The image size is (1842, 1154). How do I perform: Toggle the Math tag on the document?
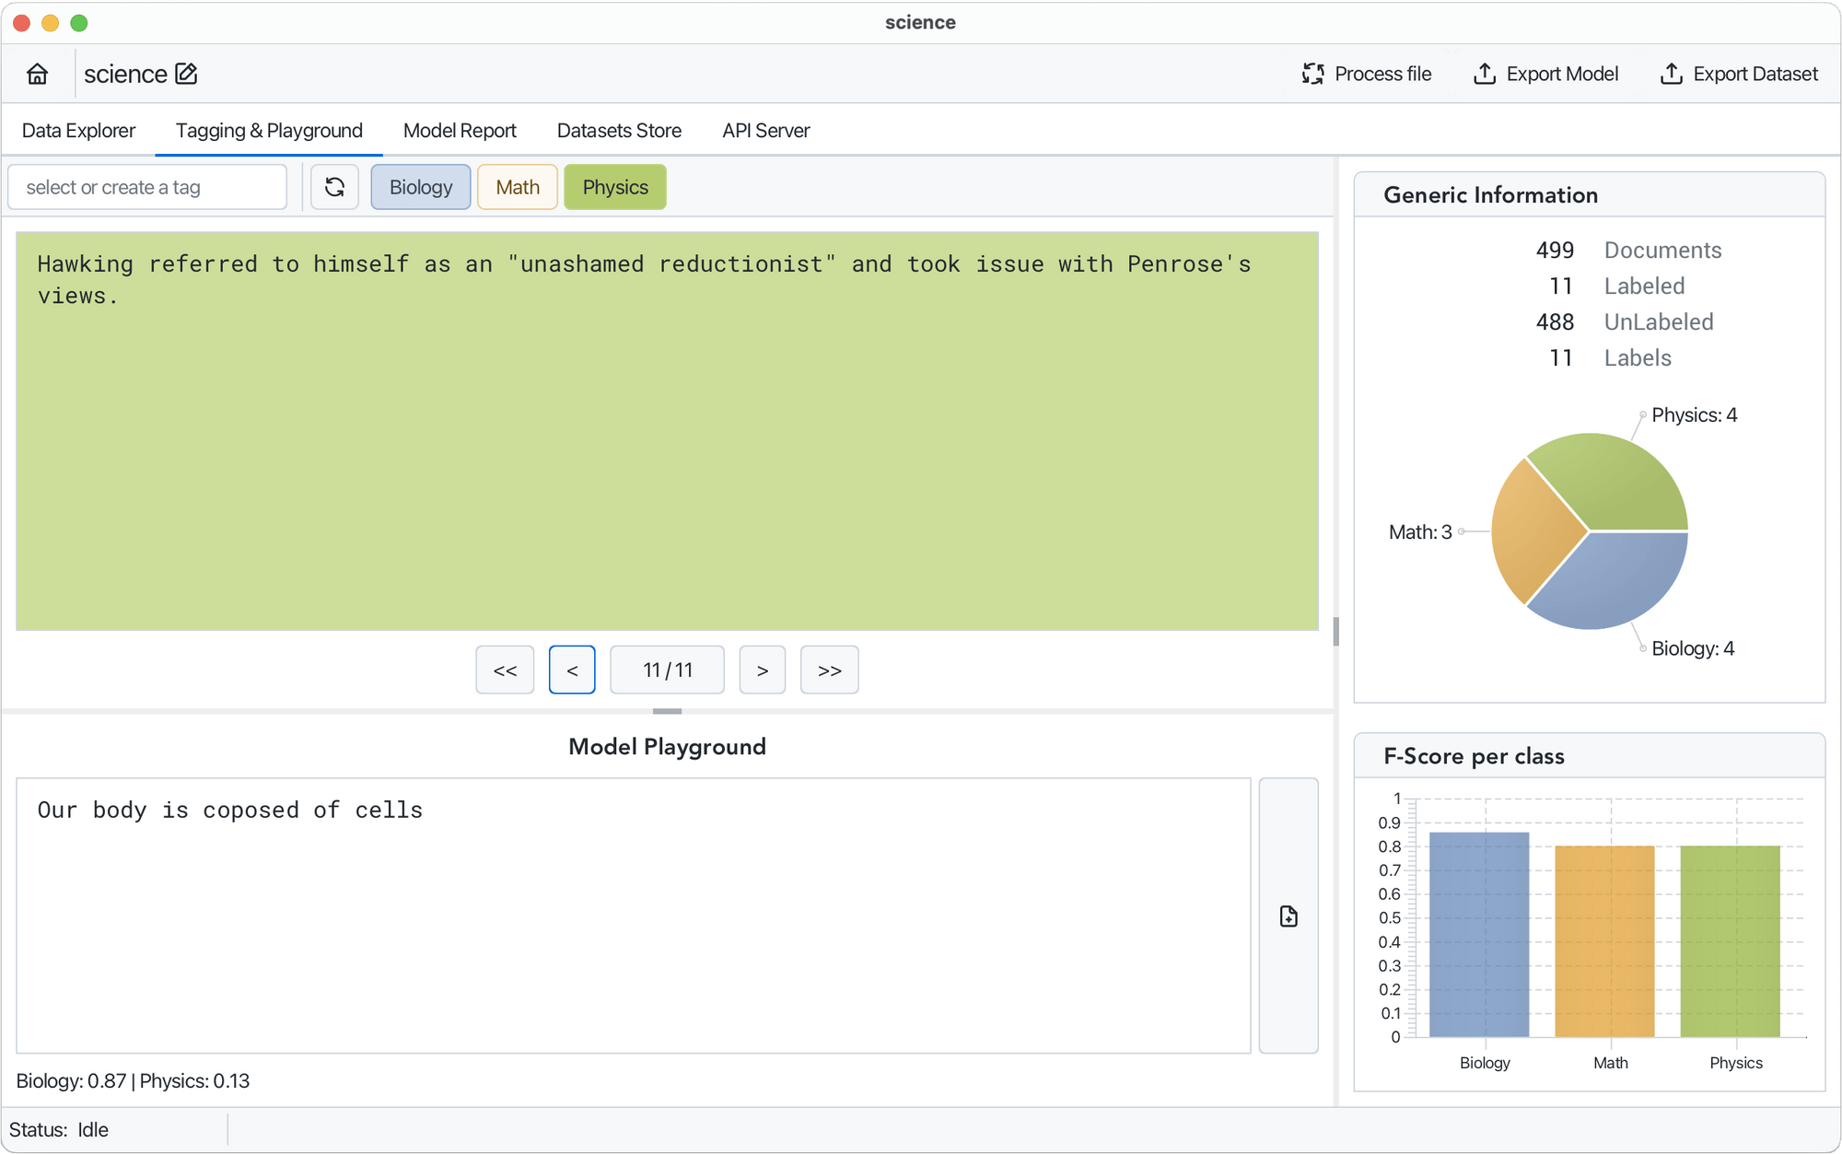point(517,186)
